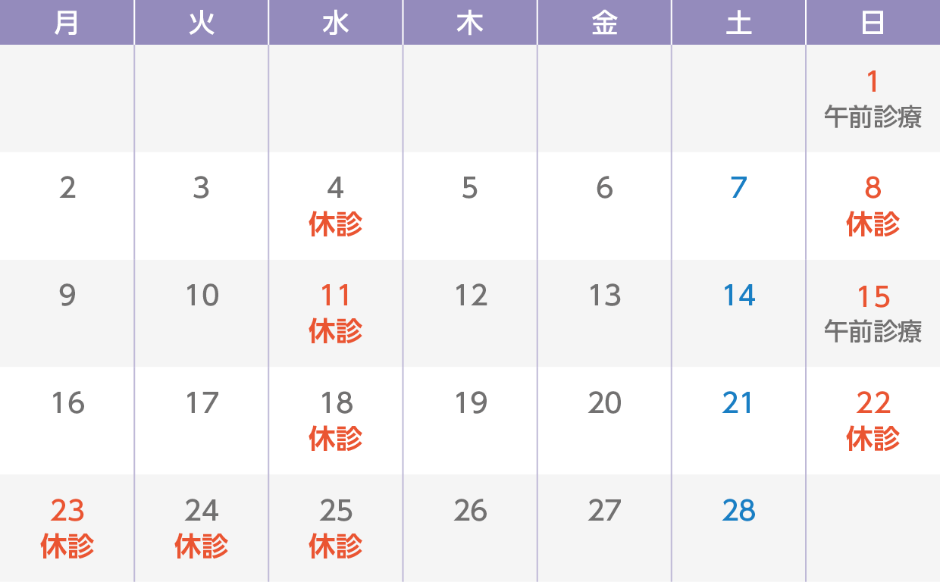Click the 土 (Saturday) column header
The height and width of the screenshot is (582, 940).
[738, 23]
